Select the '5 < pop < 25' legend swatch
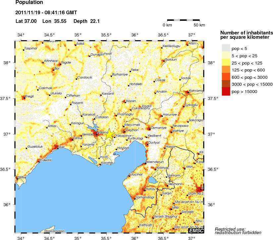Viewport: 273px width, 240px height. coord(226,55)
